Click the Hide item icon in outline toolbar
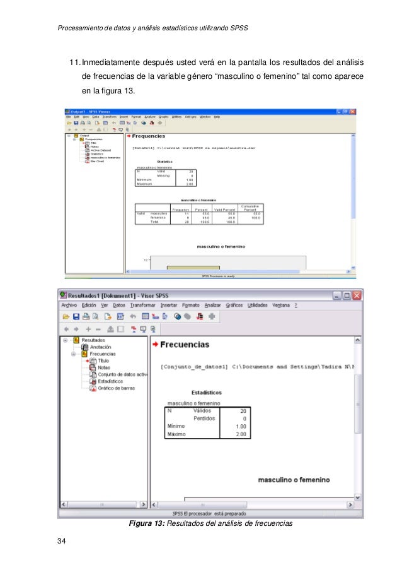This screenshot has height=570, width=402. [120, 330]
